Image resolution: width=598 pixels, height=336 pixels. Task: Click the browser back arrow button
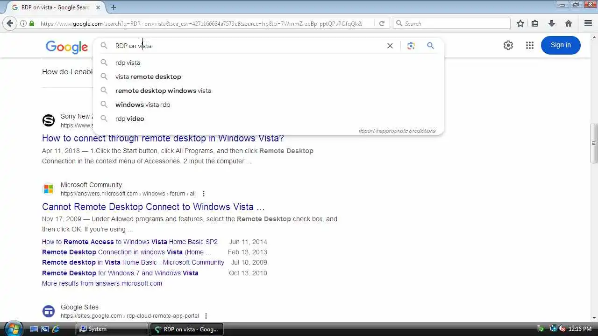click(10, 23)
